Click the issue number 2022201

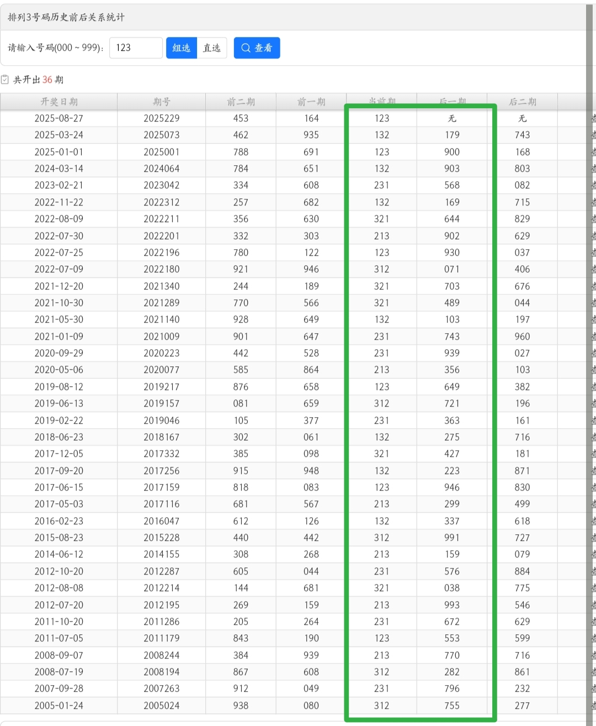pos(162,236)
